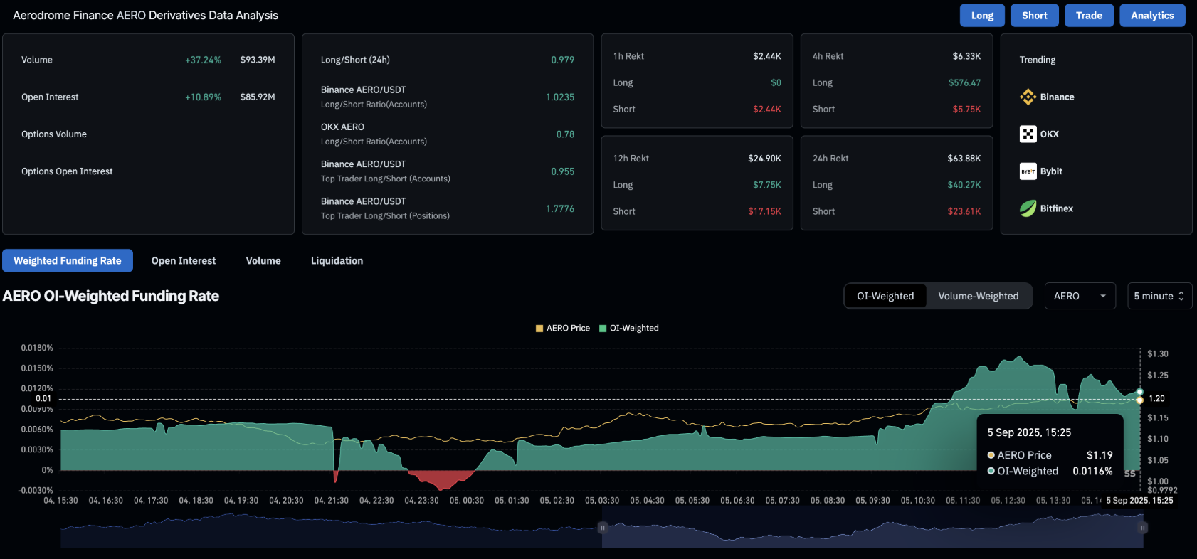The height and width of the screenshot is (559, 1197).
Task: Click the Short button
Action: pyautogui.click(x=1034, y=16)
